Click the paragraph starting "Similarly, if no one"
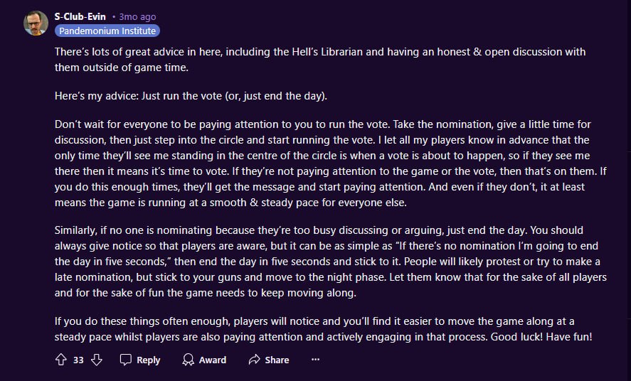 pos(320,261)
